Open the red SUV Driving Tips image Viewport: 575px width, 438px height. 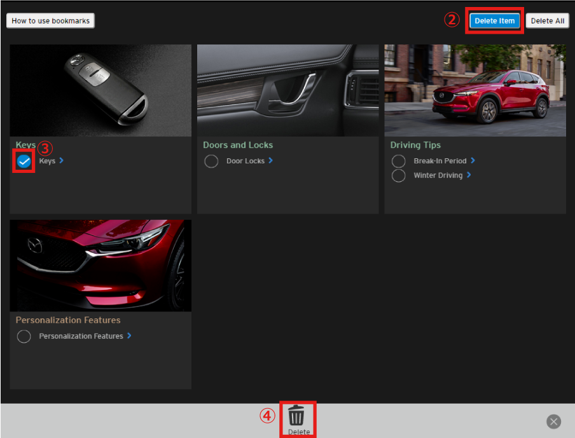click(475, 90)
